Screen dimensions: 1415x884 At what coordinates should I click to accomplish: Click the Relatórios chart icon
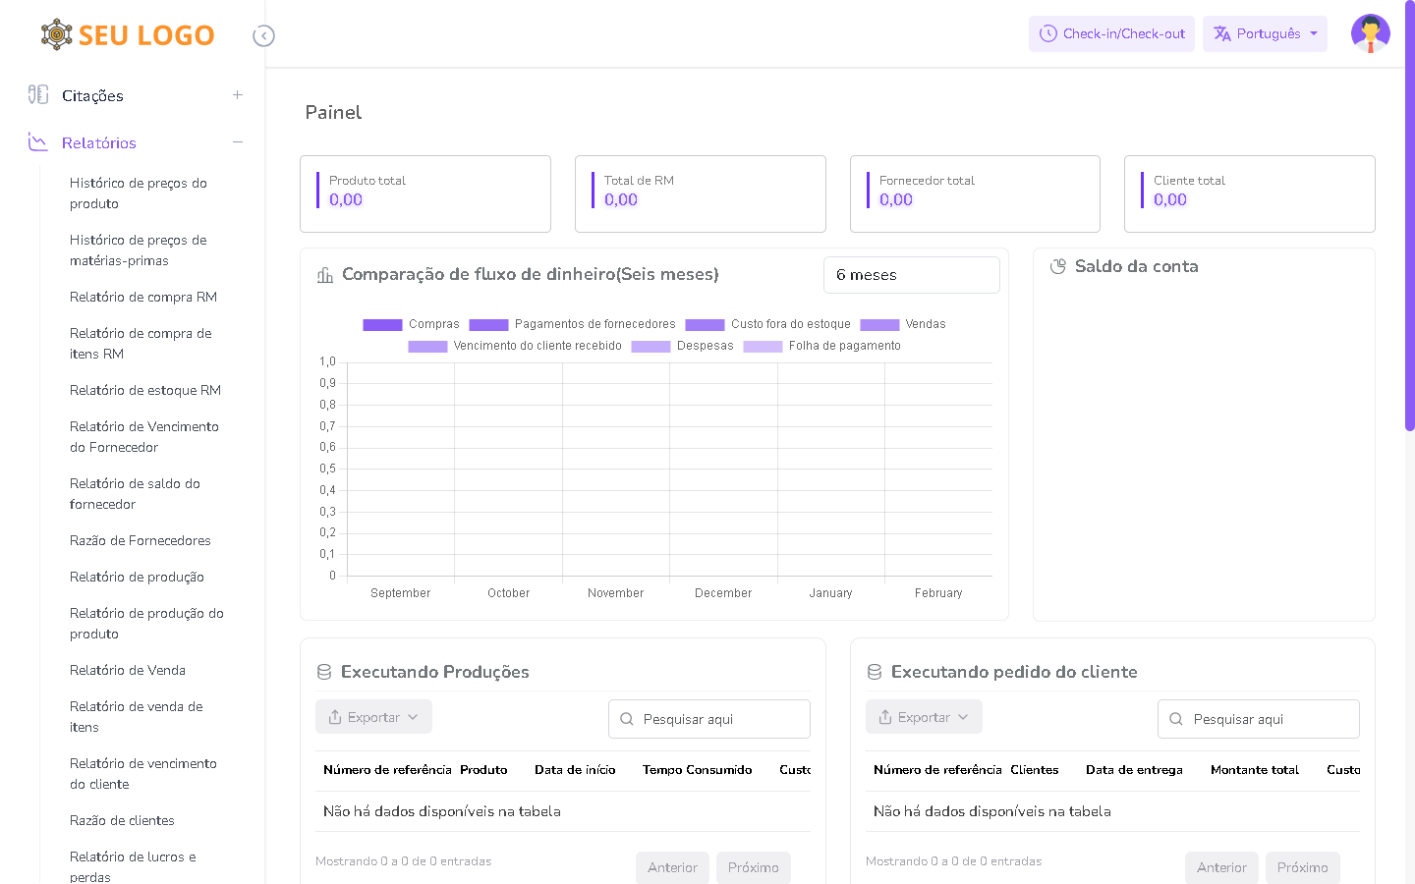38,142
